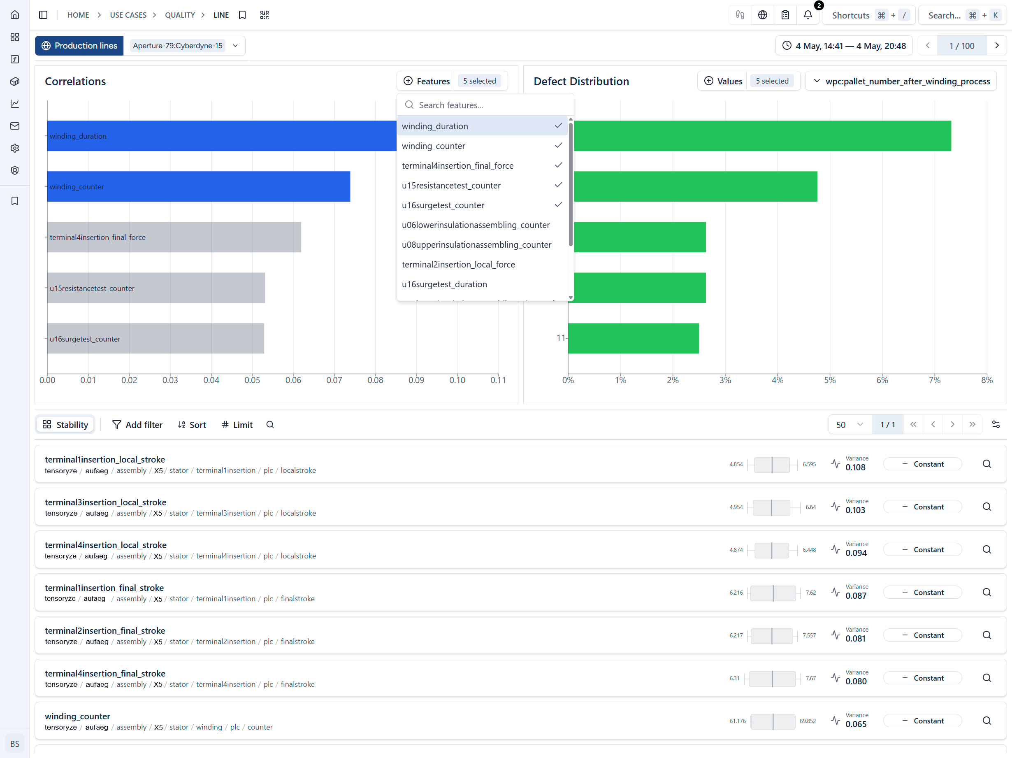Open the date range picker
The height and width of the screenshot is (758, 1012).
click(844, 46)
